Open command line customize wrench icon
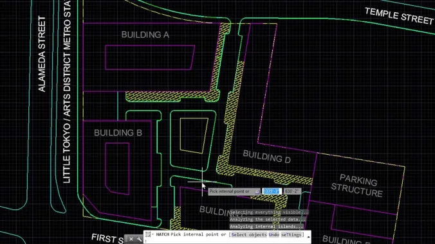This screenshot has height=244, width=435. tap(139, 239)
